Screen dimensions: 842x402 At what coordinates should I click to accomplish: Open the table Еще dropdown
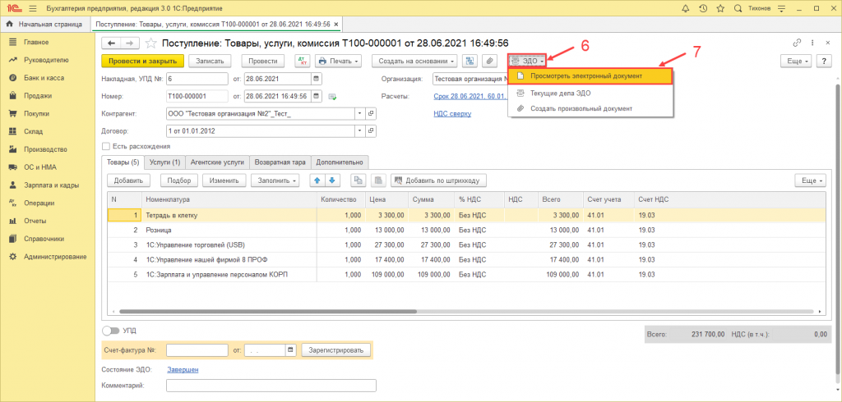[x=811, y=180]
